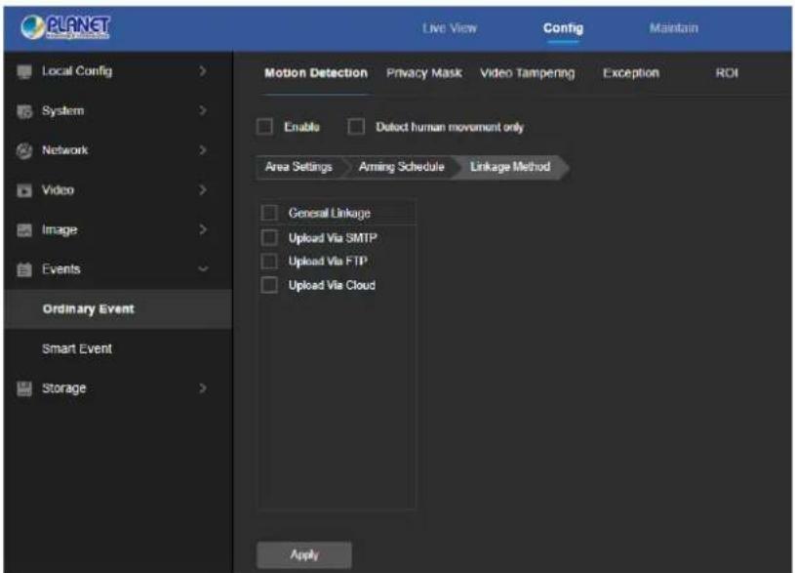Viewport: 795px width, 573px height.
Task: Toggle the General Linkage checkbox
Action: (269, 213)
